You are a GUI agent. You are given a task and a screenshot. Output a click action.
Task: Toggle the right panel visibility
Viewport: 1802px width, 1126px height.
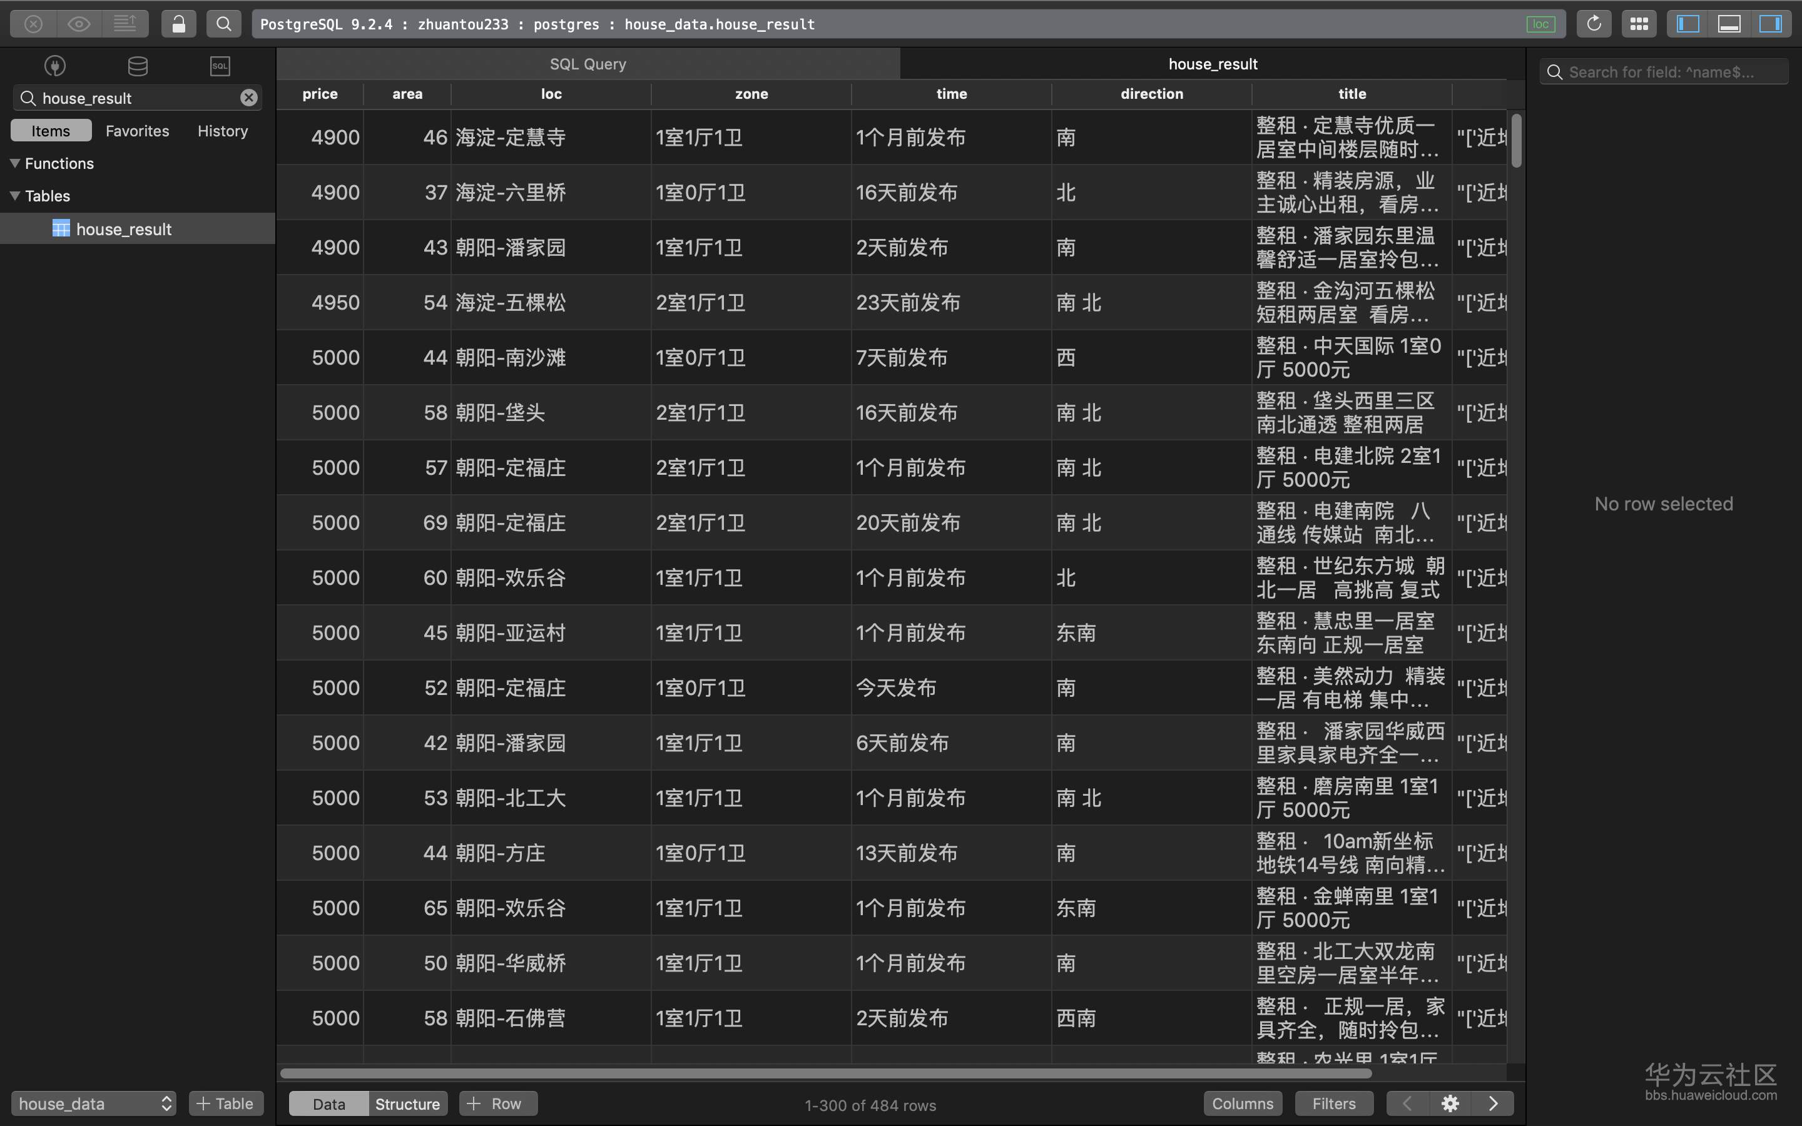[x=1771, y=23]
